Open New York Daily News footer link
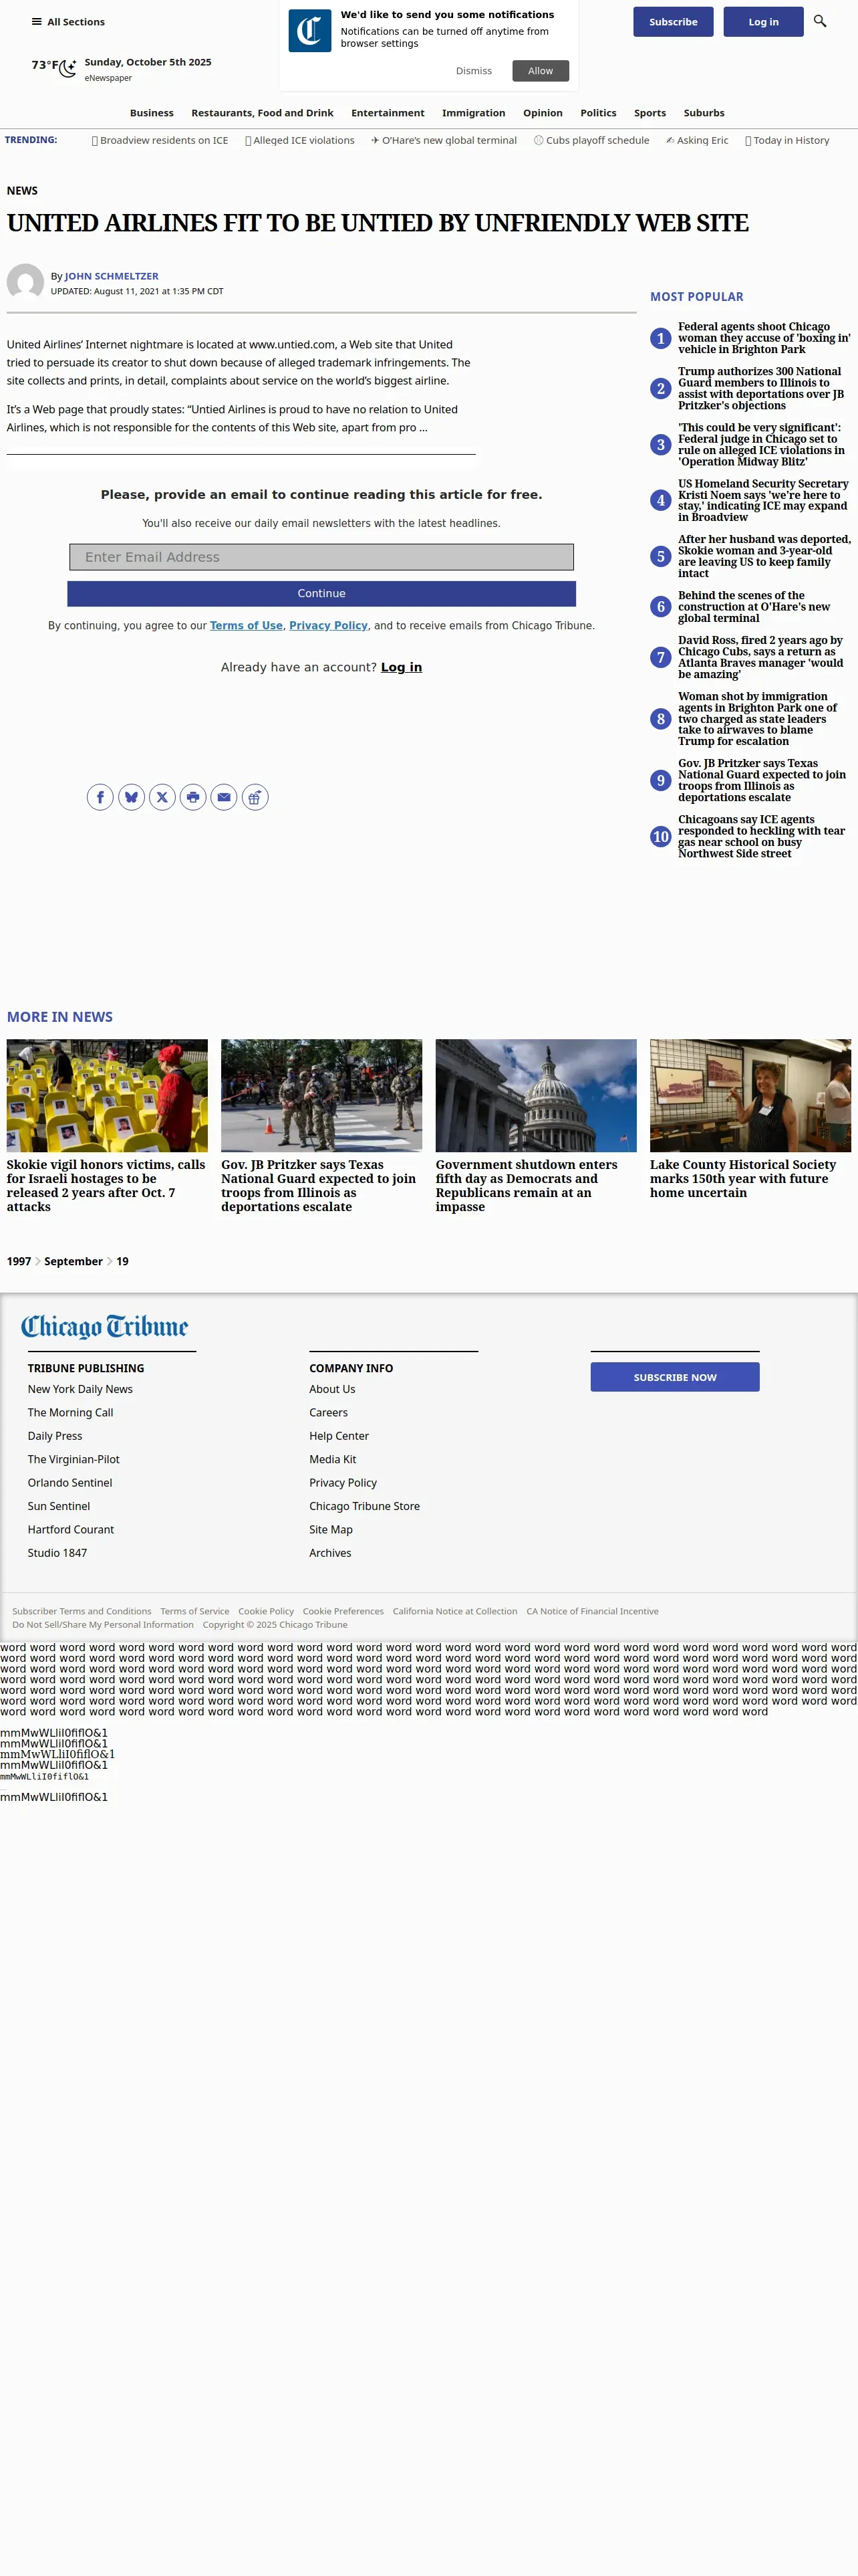 click(x=80, y=1389)
